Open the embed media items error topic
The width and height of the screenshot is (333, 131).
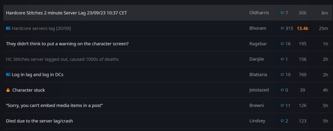point(54,105)
